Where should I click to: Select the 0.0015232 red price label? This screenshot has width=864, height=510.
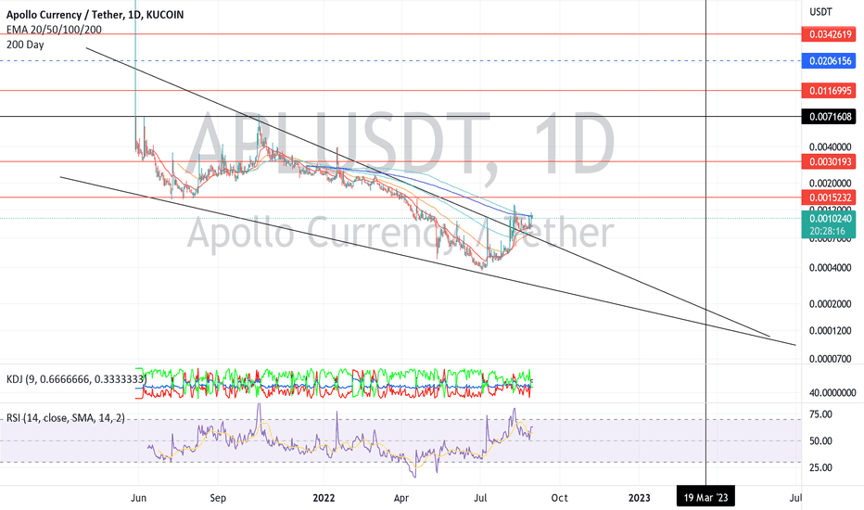point(829,198)
